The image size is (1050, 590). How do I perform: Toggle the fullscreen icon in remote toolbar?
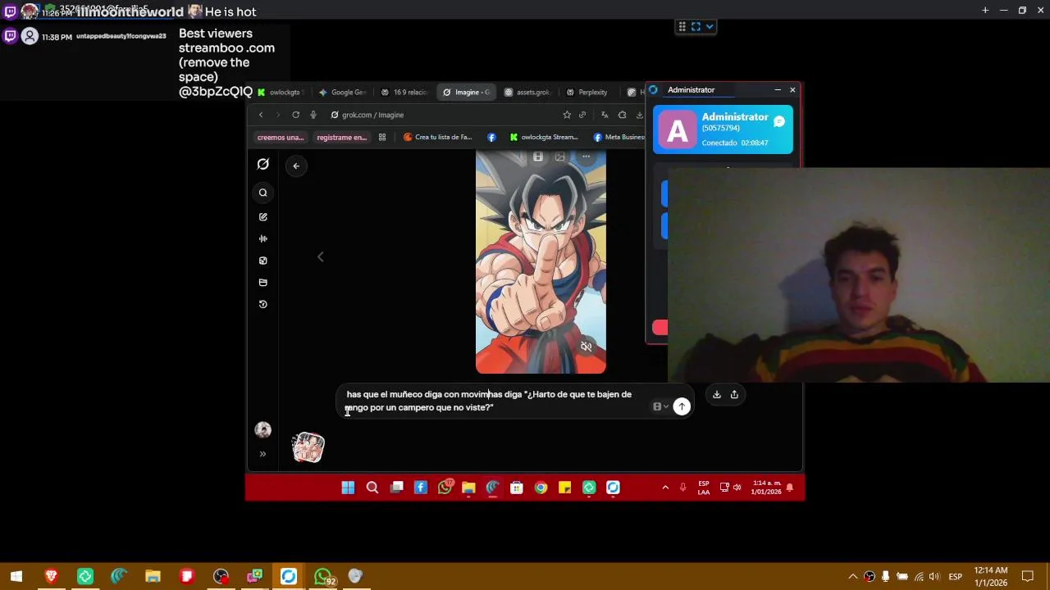click(696, 26)
